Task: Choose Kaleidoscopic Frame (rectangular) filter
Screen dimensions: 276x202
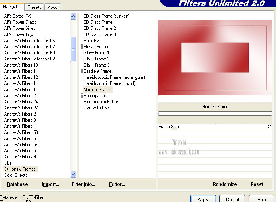Action: click(x=114, y=77)
